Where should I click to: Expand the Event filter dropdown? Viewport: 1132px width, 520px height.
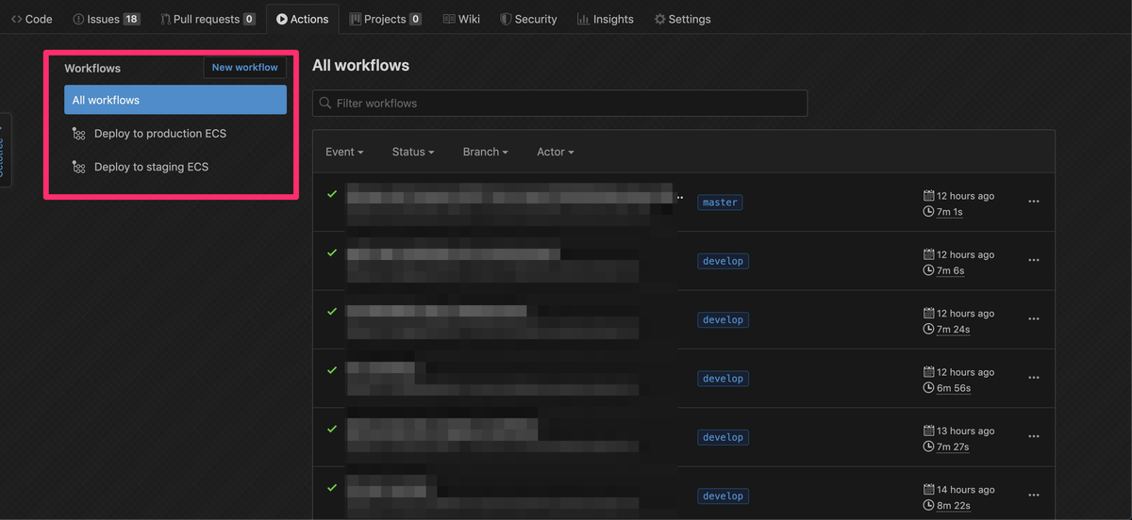click(344, 152)
